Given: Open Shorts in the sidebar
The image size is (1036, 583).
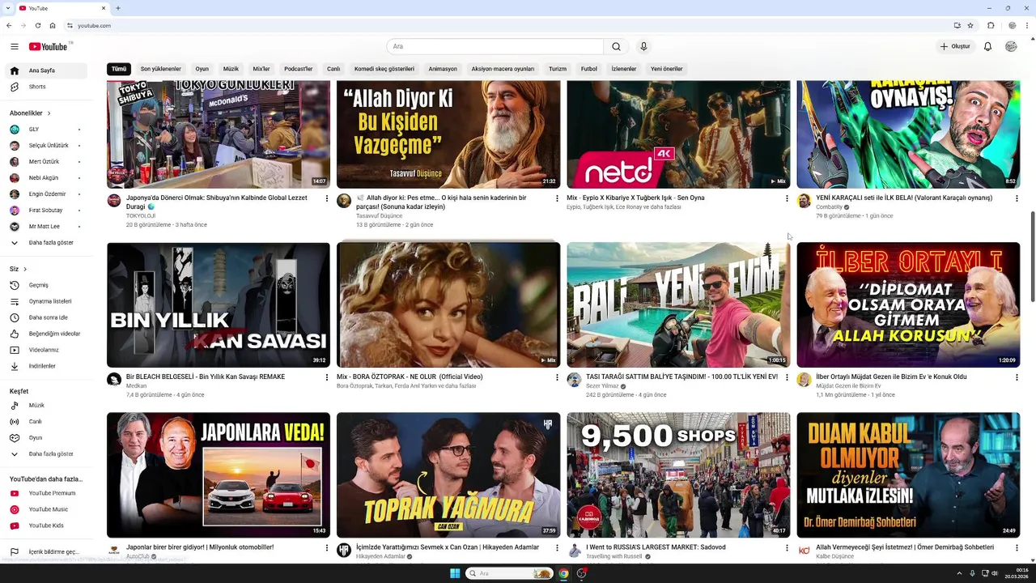Looking at the screenshot, I should coord(46,87).
